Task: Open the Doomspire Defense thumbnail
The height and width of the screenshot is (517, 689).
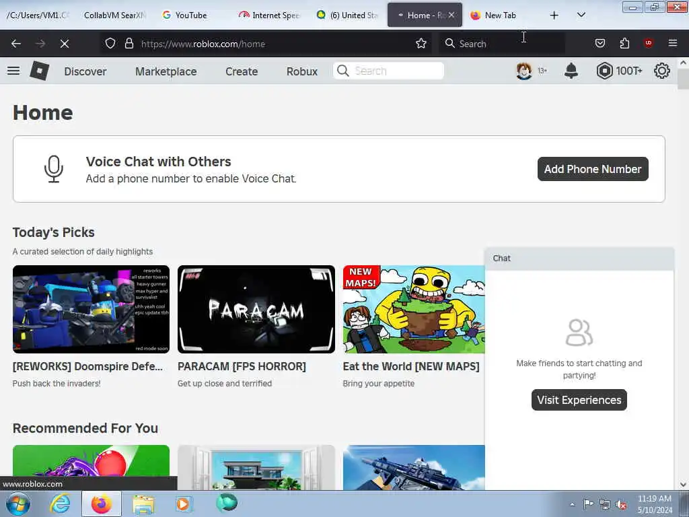Action: click(x=91, y=309)
